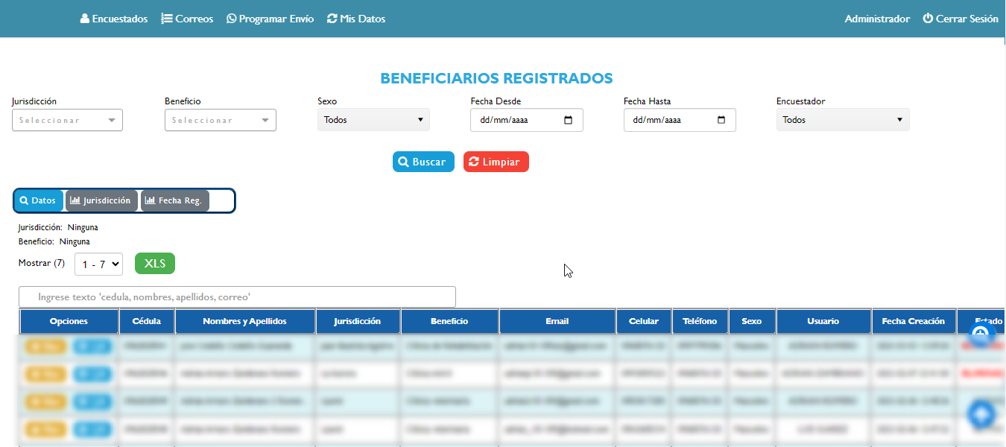Viewport: 1006px width, 447px height.
Task: Switch to the Datos tab
Action: tap(39, 200)
